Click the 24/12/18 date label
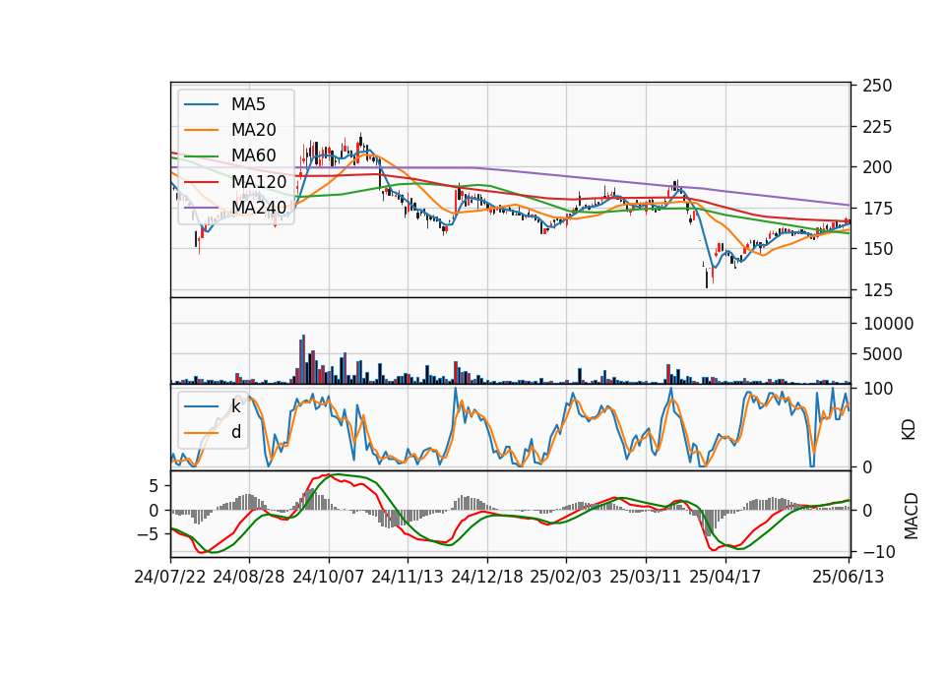This screenshot has width=945, height=679. [x=487, y=577]
